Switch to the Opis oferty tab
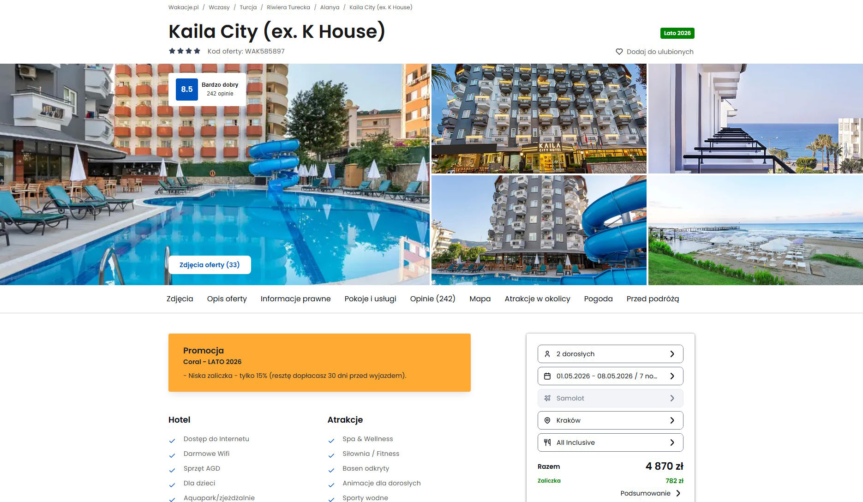The width and height of the screenshot is (863, 502). (227, 299)
